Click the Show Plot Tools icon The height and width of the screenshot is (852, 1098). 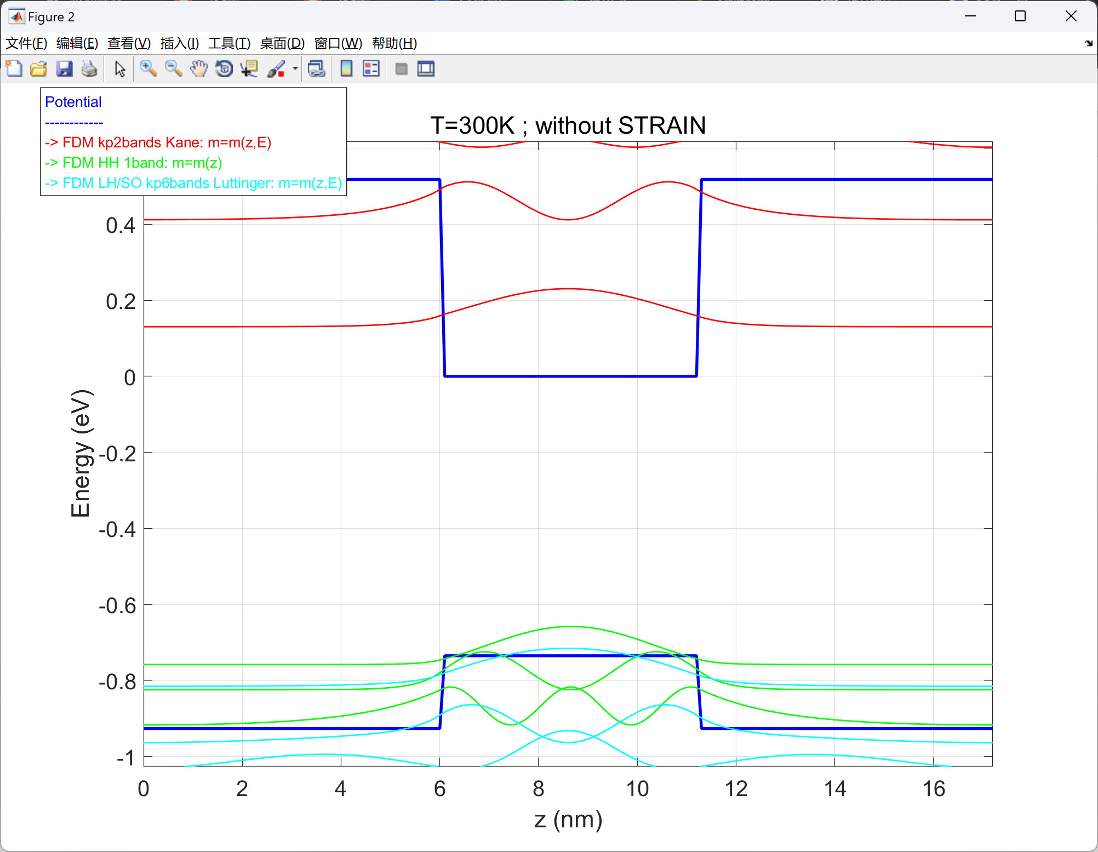point(426,69)
